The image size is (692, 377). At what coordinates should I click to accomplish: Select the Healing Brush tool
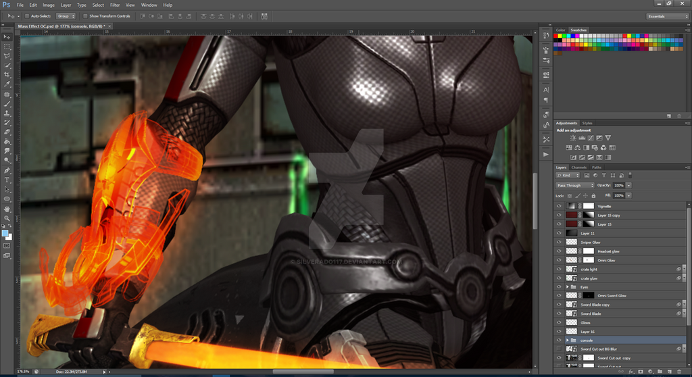click(7, 95)
